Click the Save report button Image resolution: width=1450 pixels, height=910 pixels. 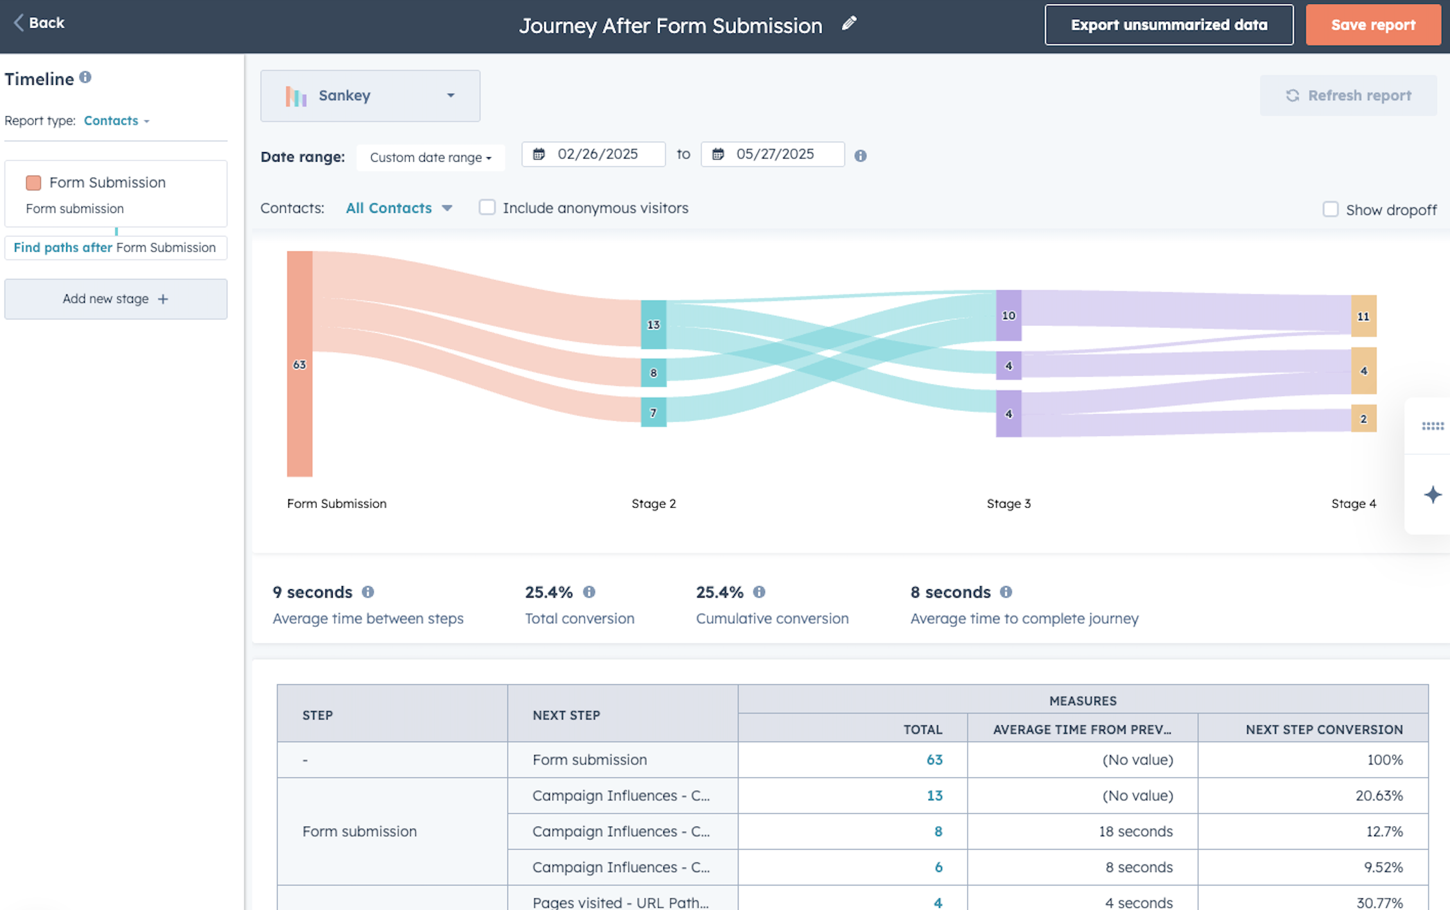1373,24
